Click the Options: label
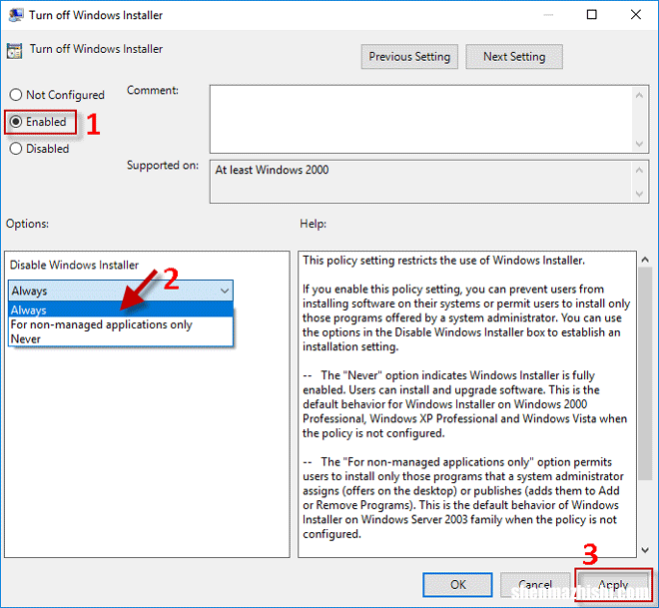 tap(27, 224)
